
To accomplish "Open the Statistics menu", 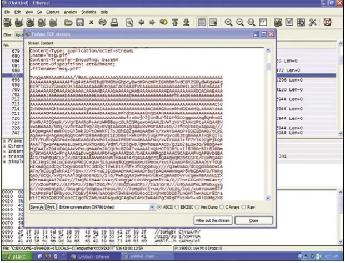I will coord(89,12).
